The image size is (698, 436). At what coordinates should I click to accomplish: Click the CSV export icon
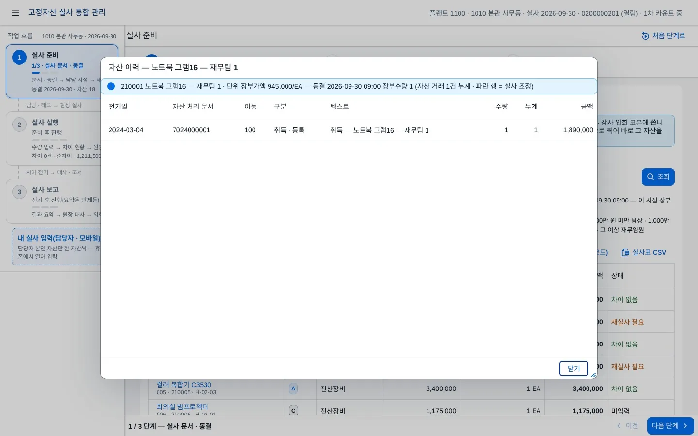pos(625,252)
